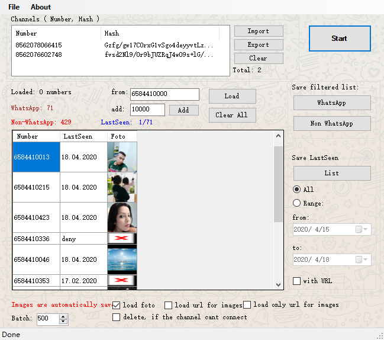Viewport: 384px width, 340px height.
Task: Click the red X image for 6584410353
Action: click(122, 280)
